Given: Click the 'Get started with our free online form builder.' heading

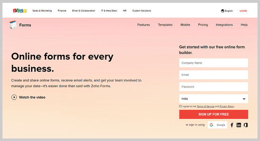Looking at the screenshot, I should (x=212, y=50).
